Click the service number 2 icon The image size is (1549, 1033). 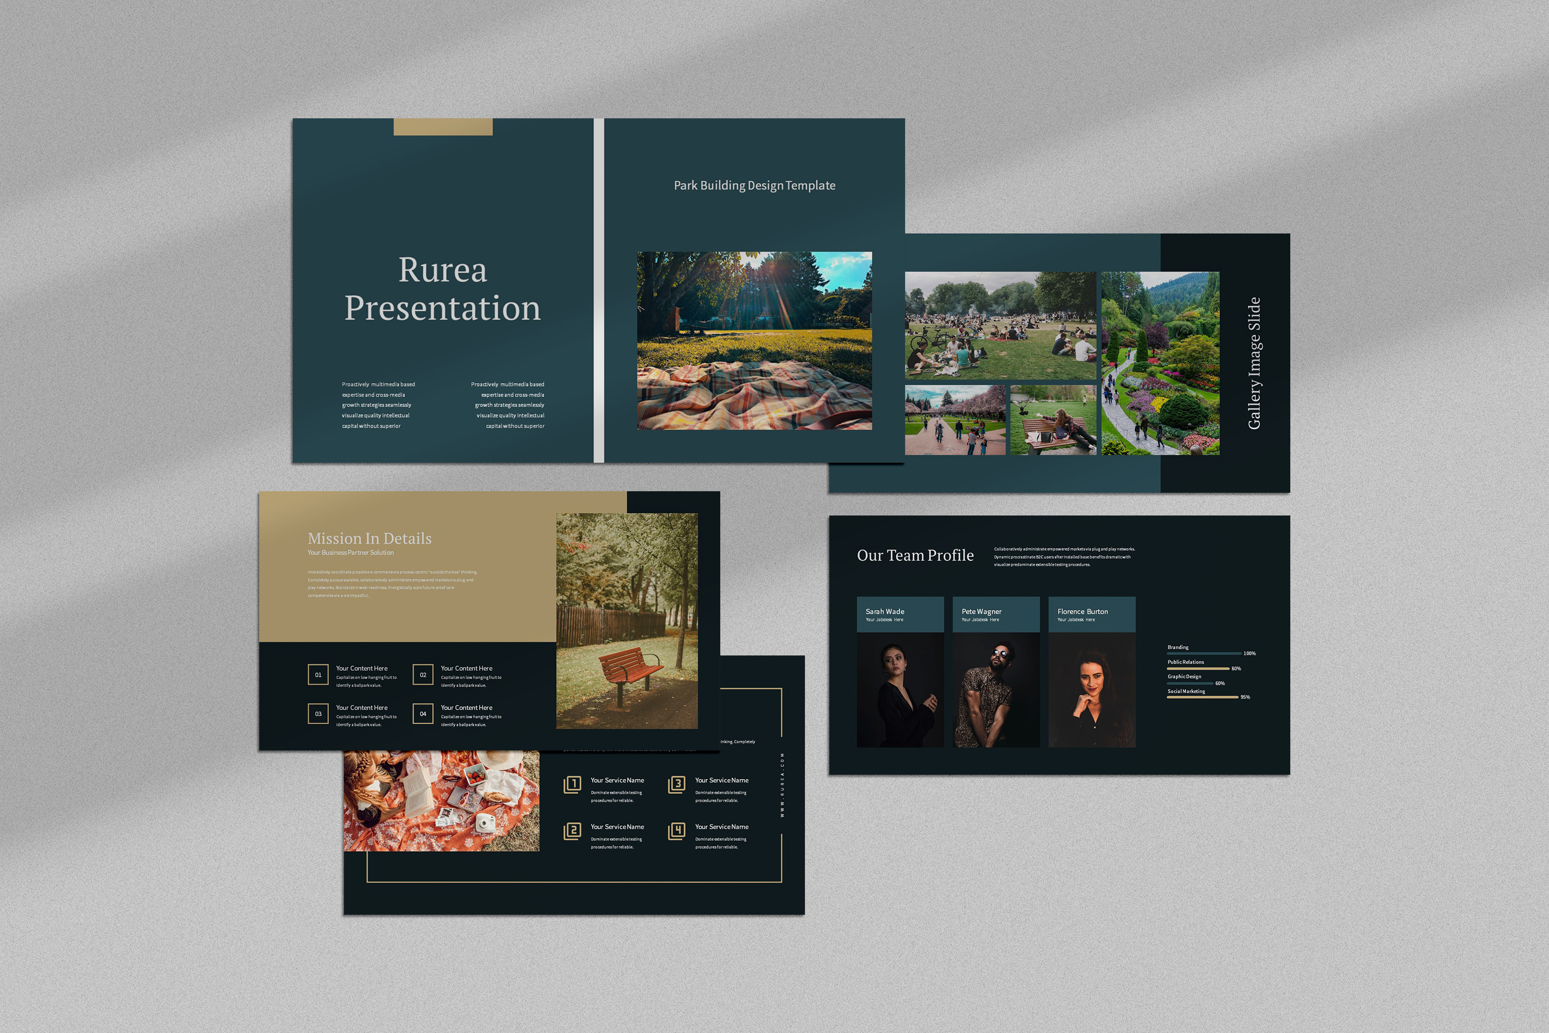click(x=572, y=831)
